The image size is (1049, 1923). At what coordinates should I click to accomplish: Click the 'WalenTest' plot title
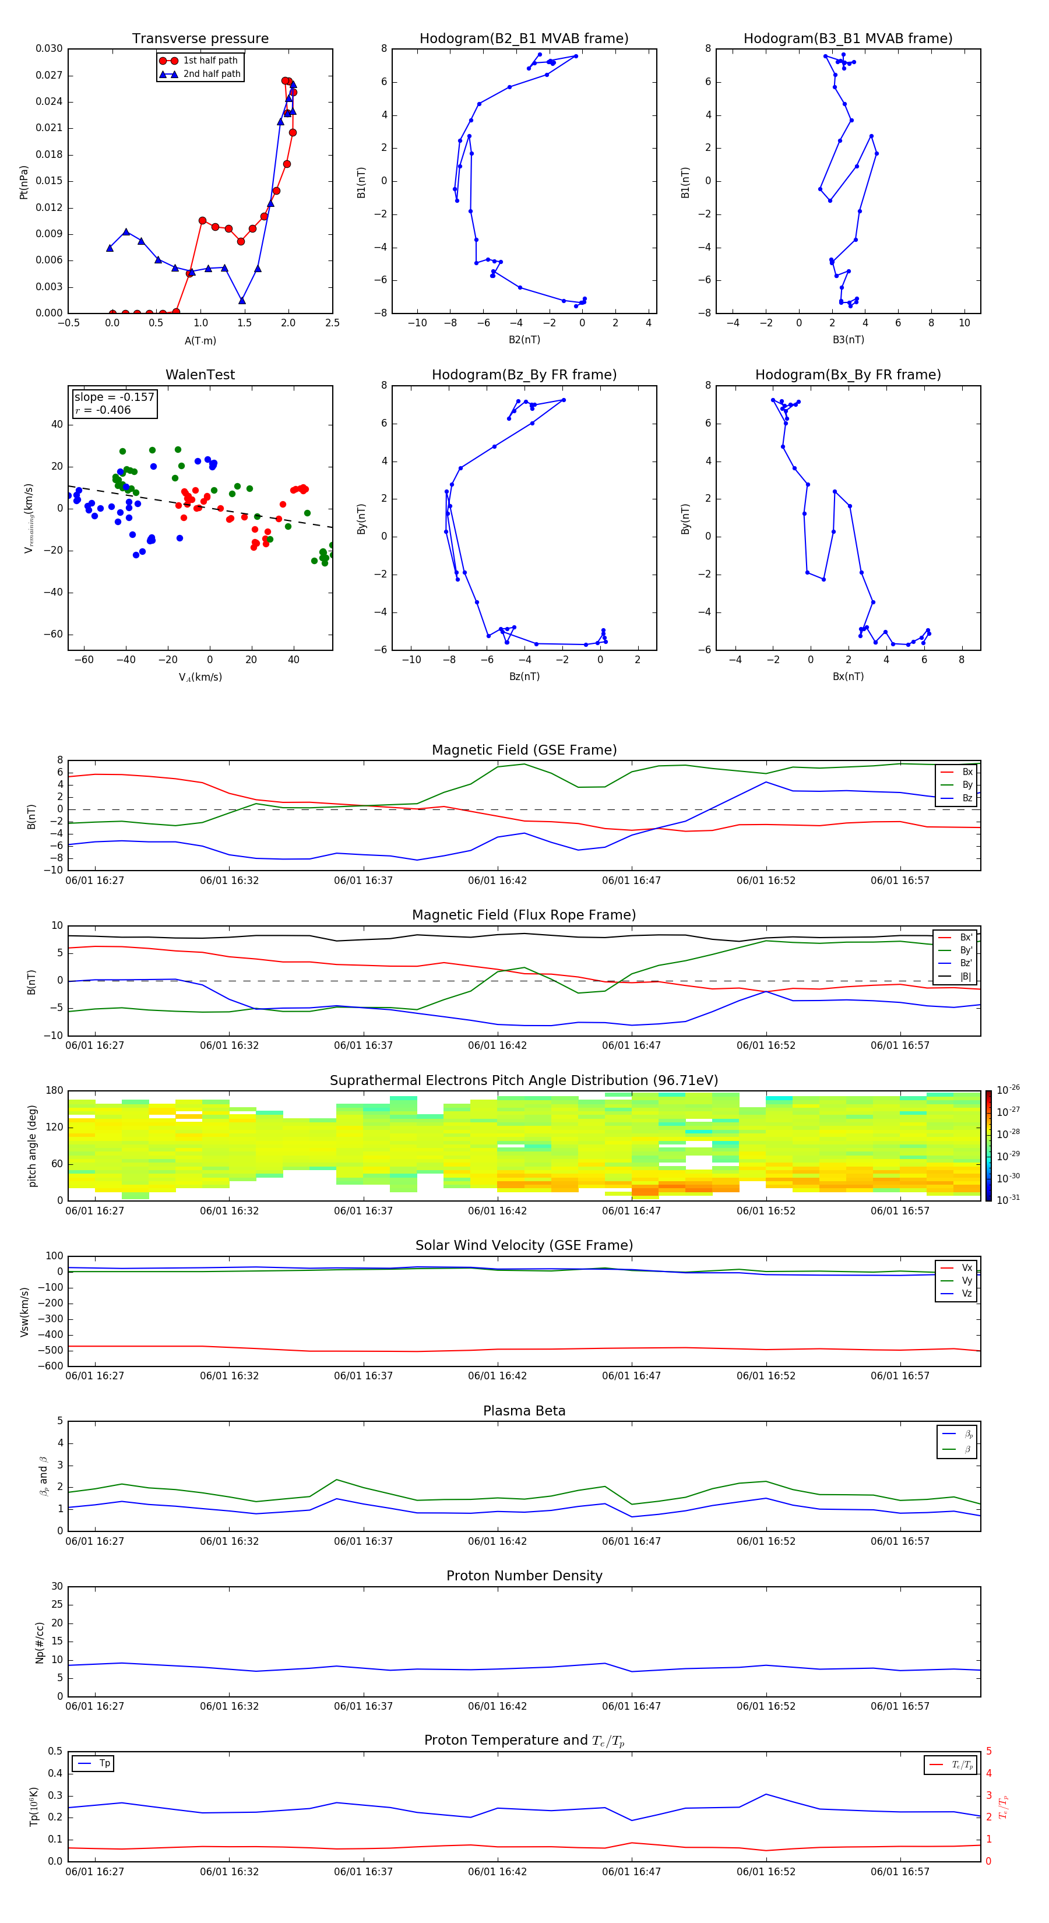[x=200, y=375]
